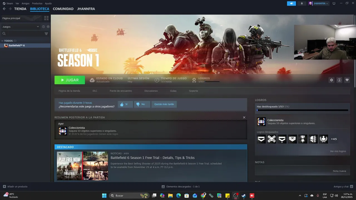Screen dimensions: 356x200
Task: Open the Ayuda menu
Action: click(x=48, y=3)
